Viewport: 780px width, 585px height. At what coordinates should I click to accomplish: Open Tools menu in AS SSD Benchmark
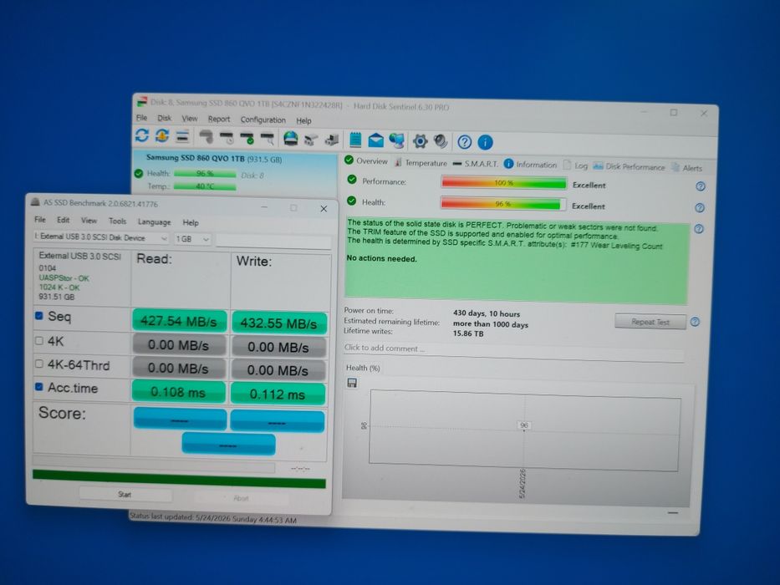pos(117,221)
